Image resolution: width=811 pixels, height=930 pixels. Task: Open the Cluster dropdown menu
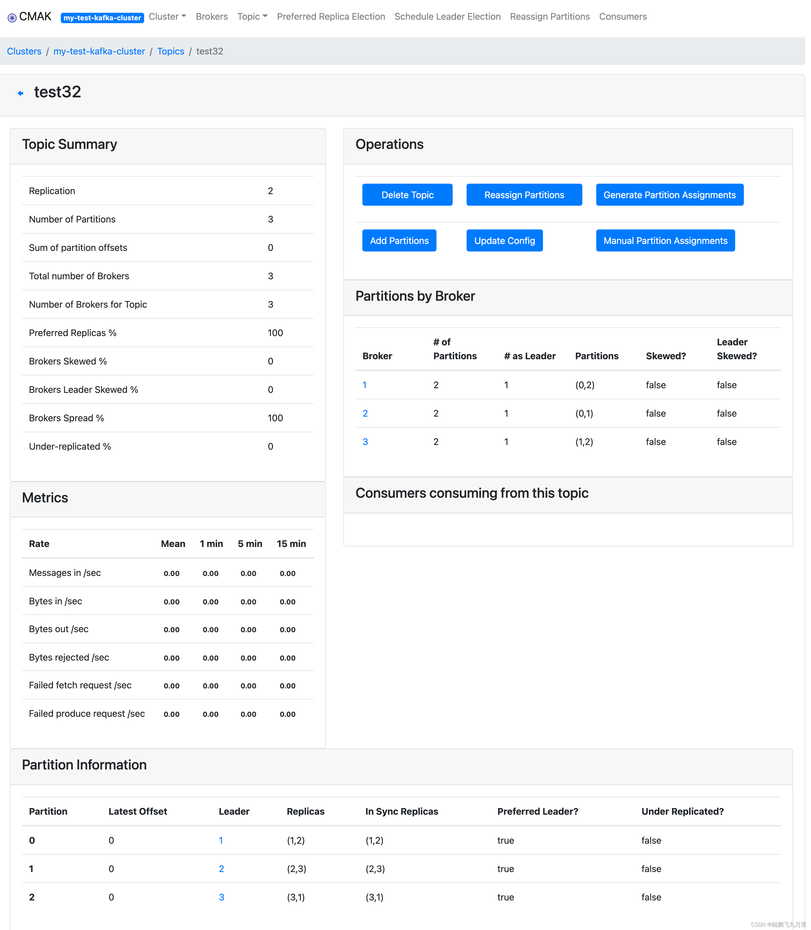tap(167, 17)
